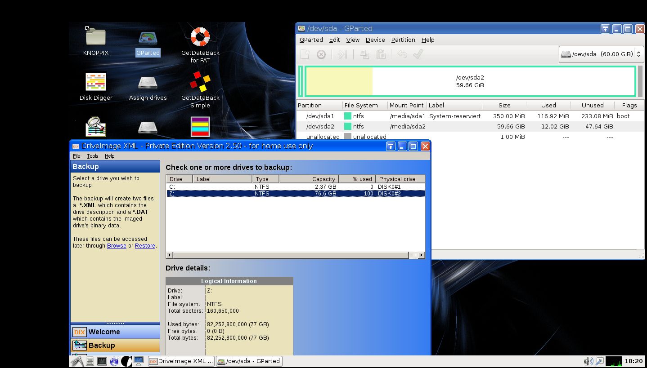
Task: Launch the terminal from the taskbar
Action: (102, 361)
